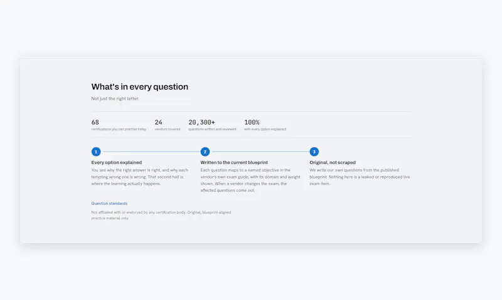
Task: Select the 68 certifications statistic
Action: click(x=119, y=125)
